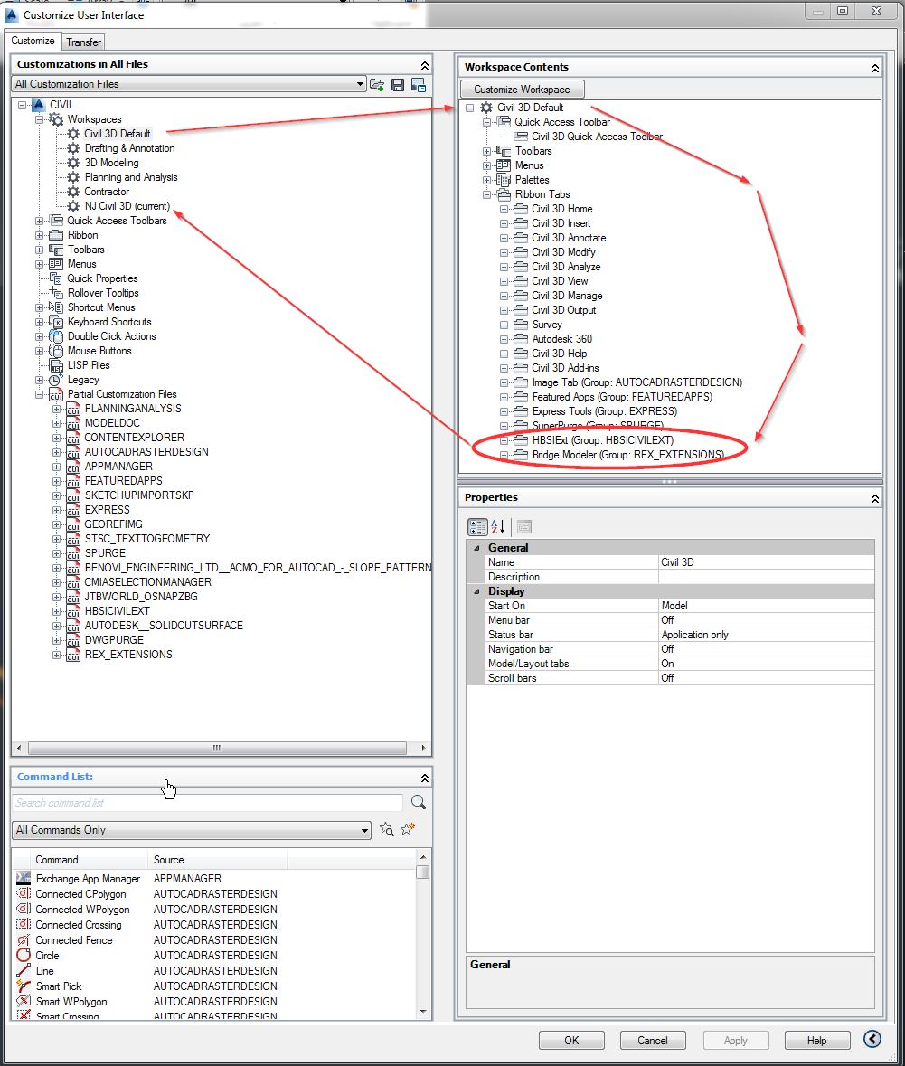Image resolution: width=905 pixels, height=1066 pixels.
Task: Create a new command via star icon
Action: (409, 828)
